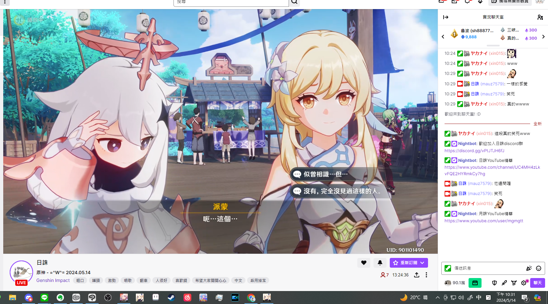Open the notification center with 2 badge
This screenshot has width=548, height=304.
tap(525, 298)
